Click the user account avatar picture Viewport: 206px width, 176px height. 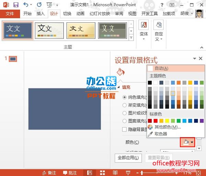pos(199,13)
